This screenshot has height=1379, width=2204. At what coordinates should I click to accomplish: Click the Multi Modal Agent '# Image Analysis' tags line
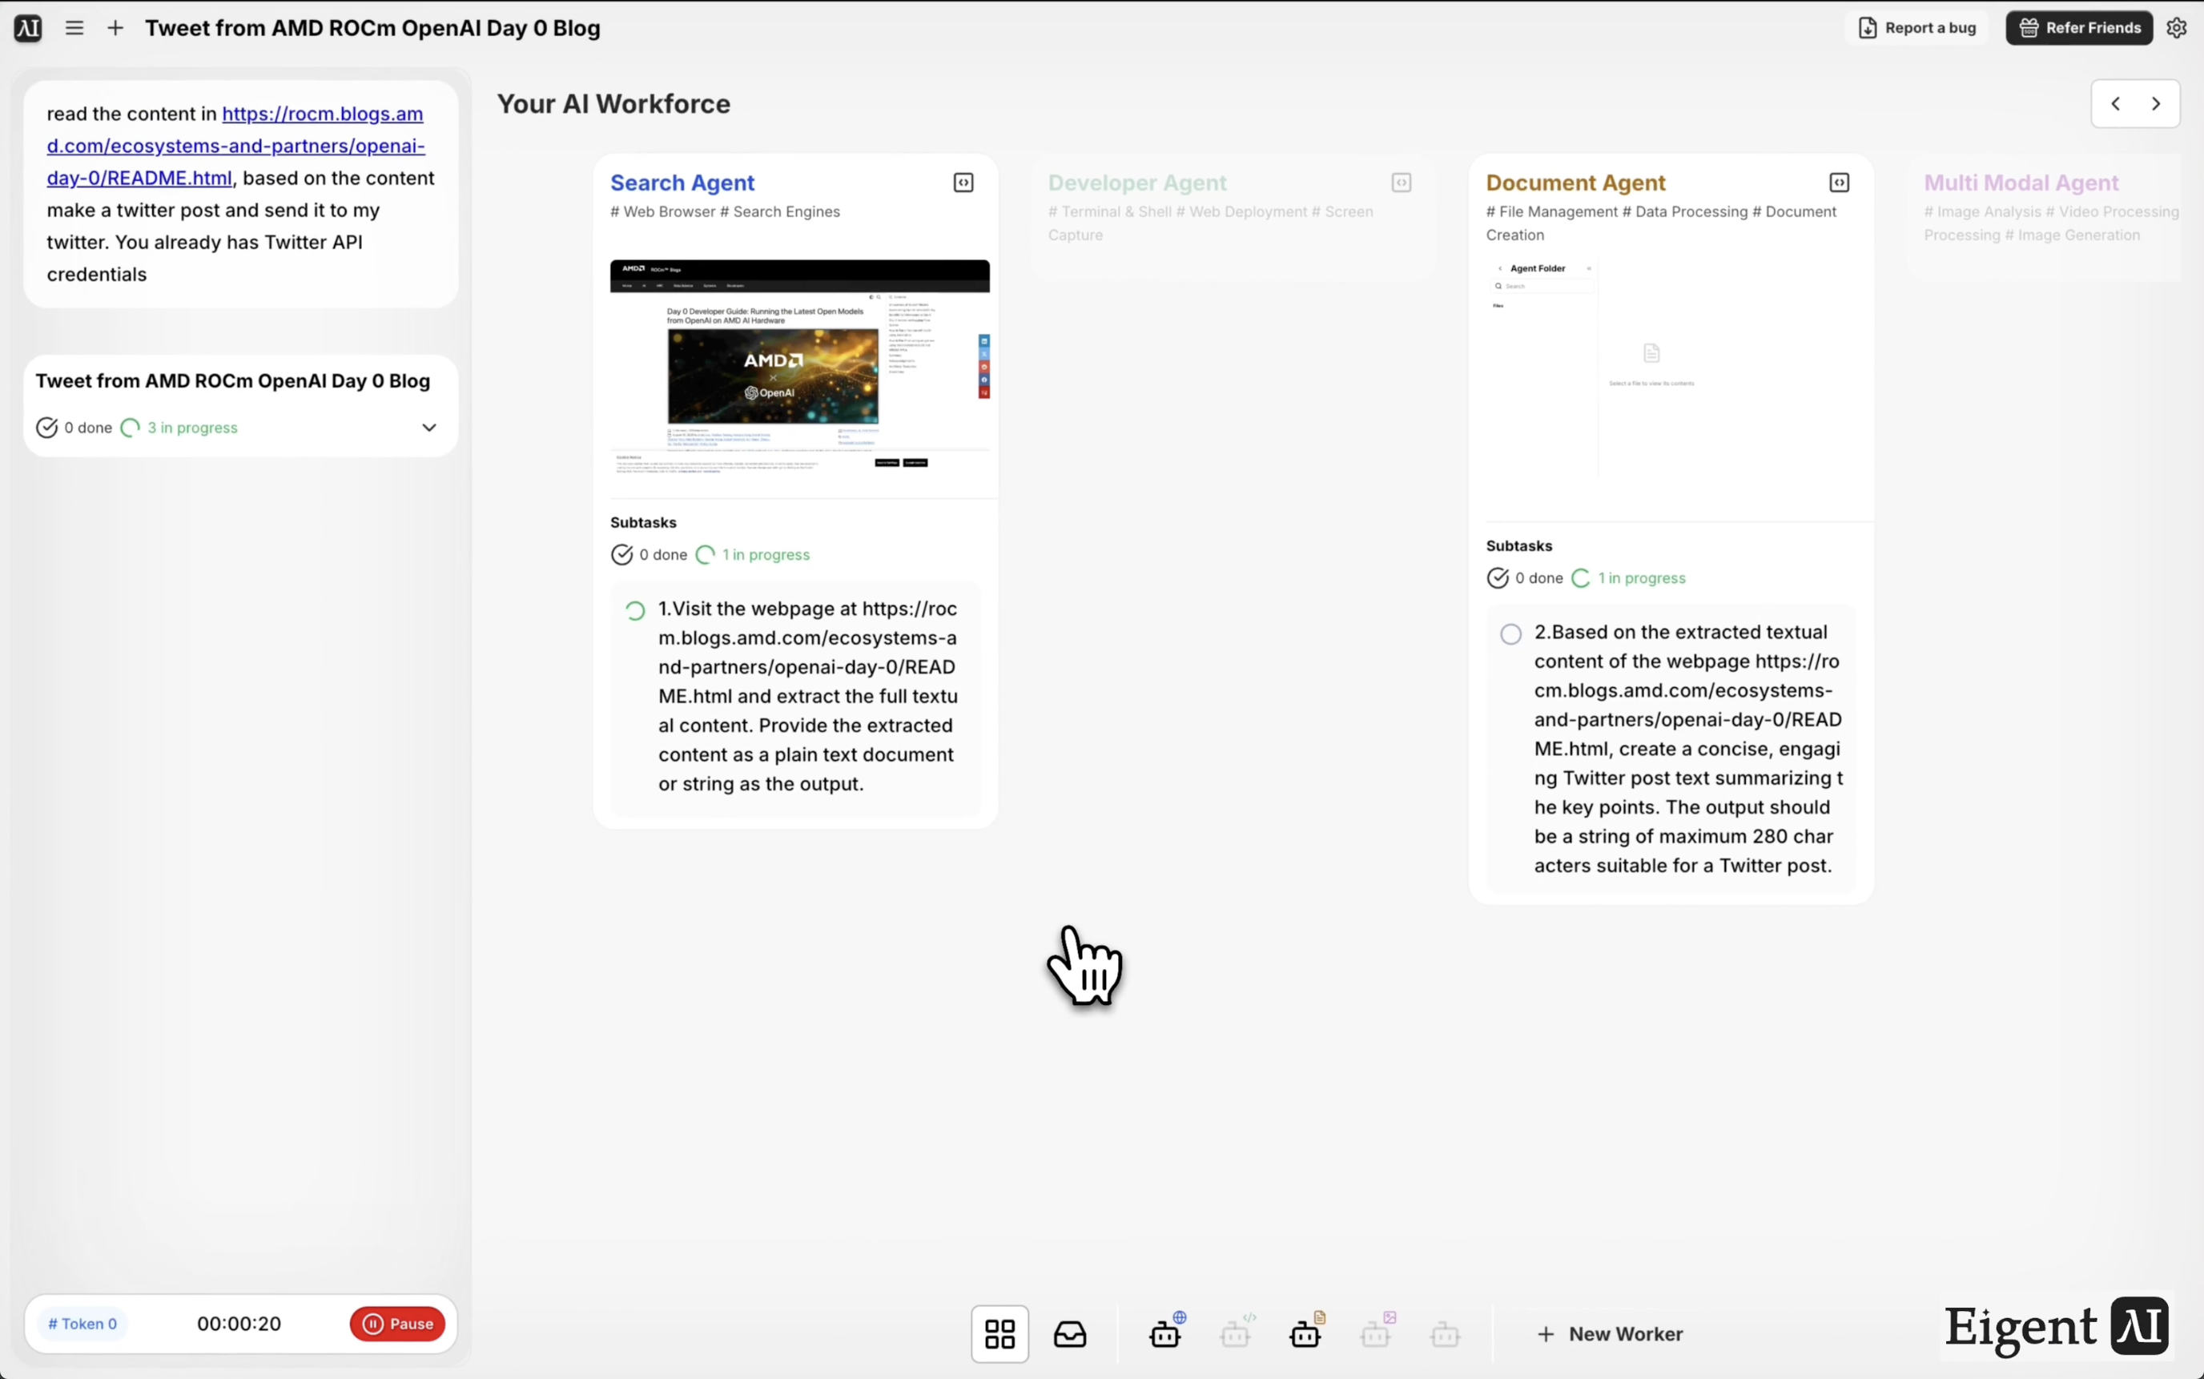click(2052, 223)
